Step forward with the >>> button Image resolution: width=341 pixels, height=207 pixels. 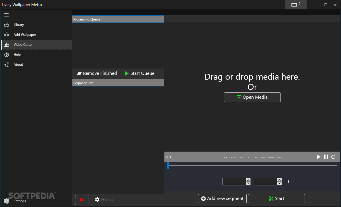click(271, 157)
